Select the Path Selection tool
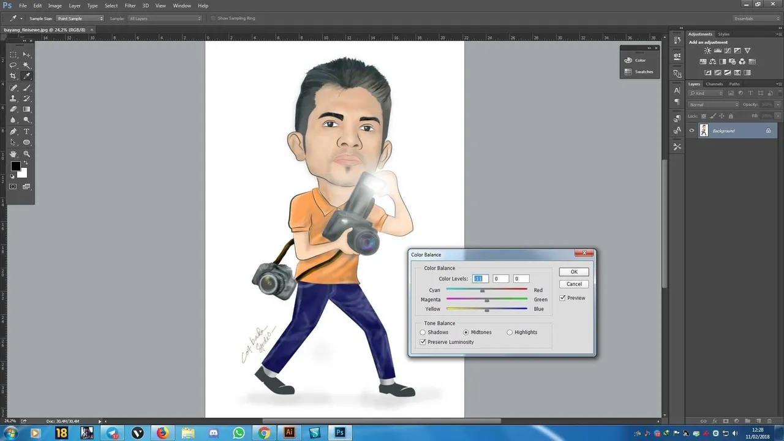784x441 pixels. point(13,142)
